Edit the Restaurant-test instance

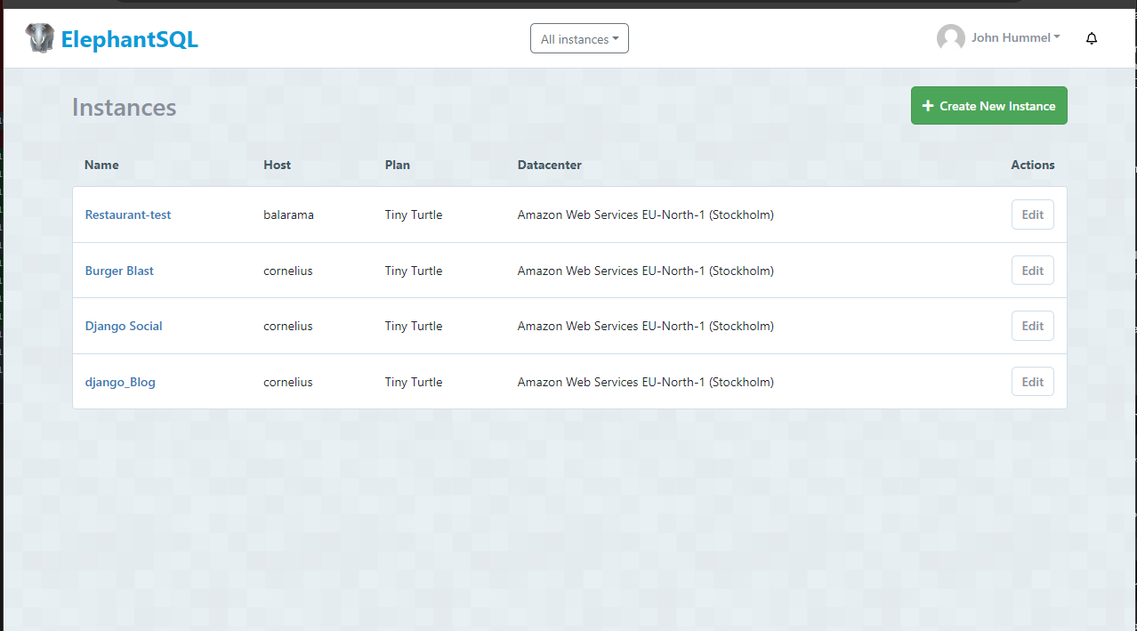[1032, 214]
